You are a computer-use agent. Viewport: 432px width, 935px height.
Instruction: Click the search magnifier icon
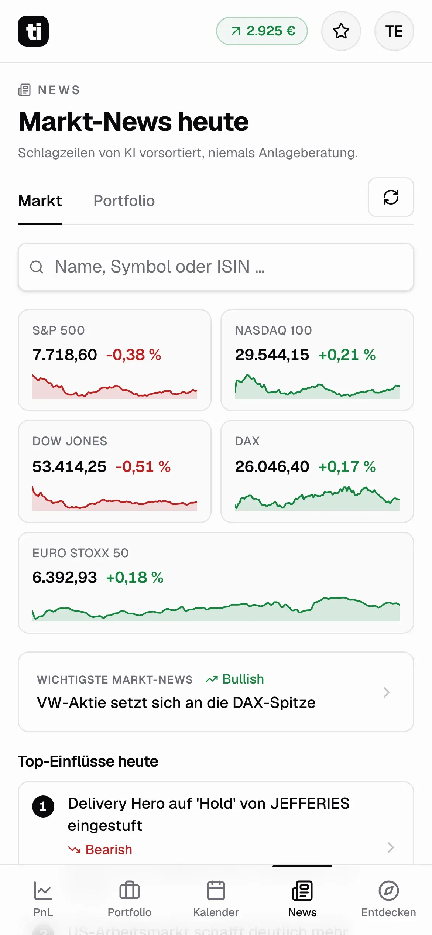tap(37, 267)
